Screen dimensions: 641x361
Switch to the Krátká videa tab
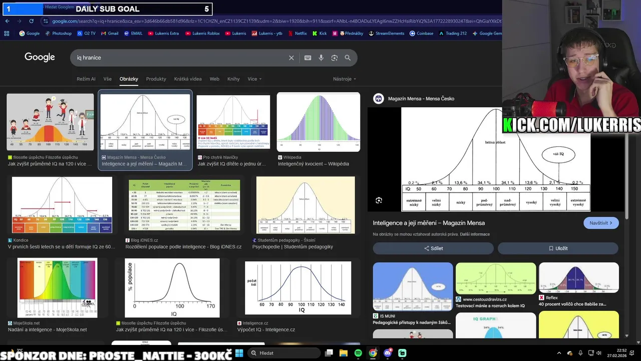tap(188, 79)
